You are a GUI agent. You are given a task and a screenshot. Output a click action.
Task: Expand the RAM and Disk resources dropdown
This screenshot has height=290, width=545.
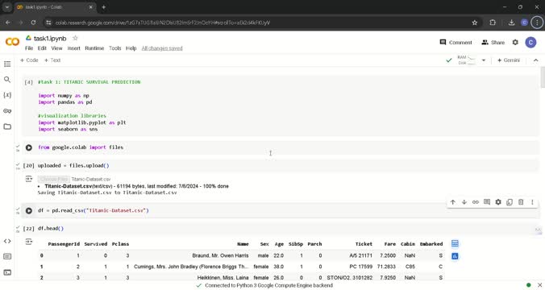[484, 60]
